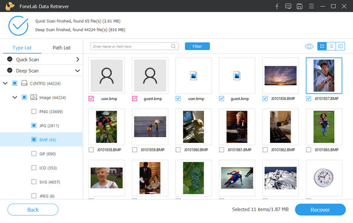Click the FoneLab app logo
The height and width of the screenshot is (223, 353).
[x=10, y=6]
